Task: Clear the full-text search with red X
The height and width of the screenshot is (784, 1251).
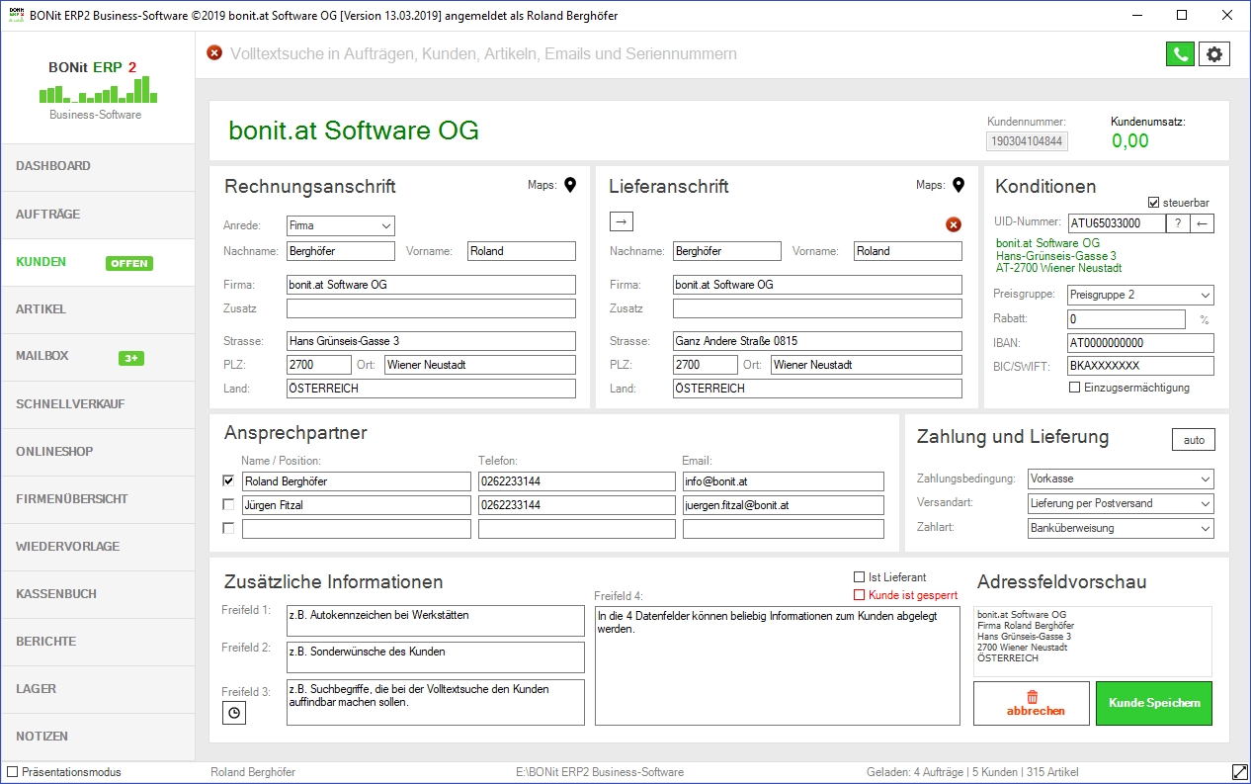Action: click(214, 53)
